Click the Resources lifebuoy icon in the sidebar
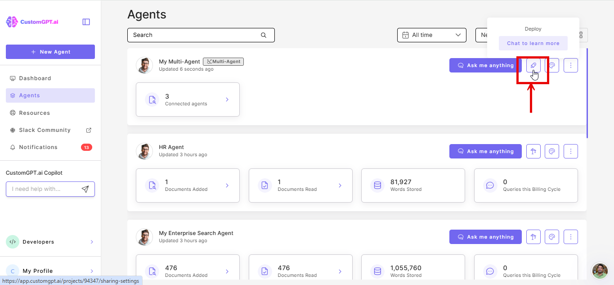Screen dimensions: 614x285 coord(13,113)
